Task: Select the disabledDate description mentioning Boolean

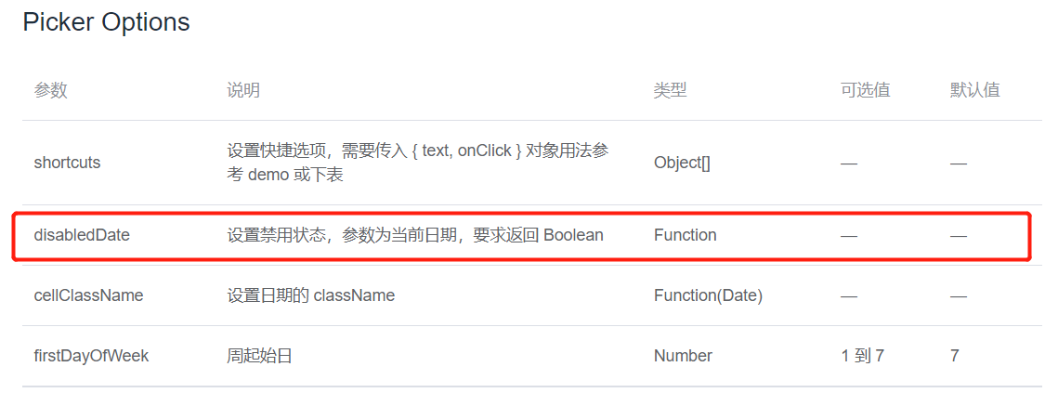Action: tap(415, 235)
